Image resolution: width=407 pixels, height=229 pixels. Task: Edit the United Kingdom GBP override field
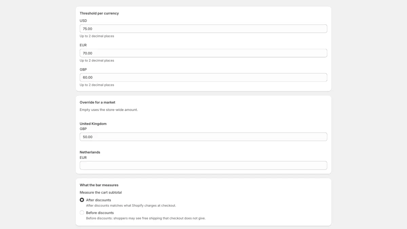pyautogui.click(x=203, y=137)
